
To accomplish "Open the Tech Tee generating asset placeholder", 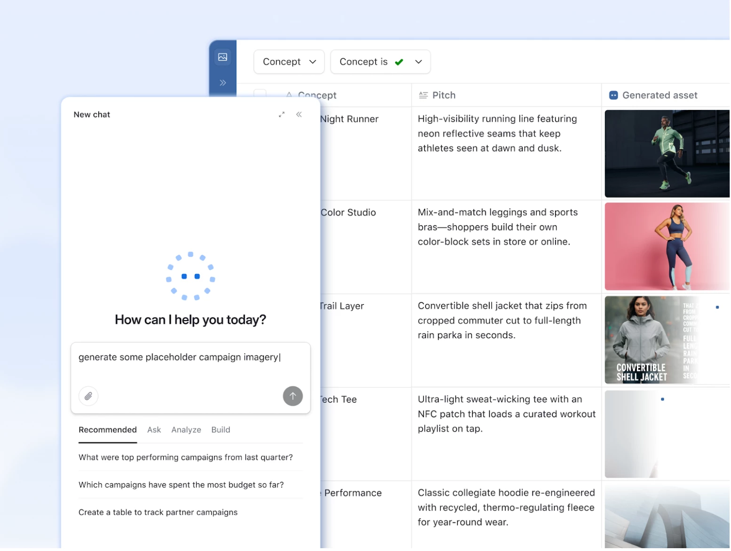I will click(667, 434).
